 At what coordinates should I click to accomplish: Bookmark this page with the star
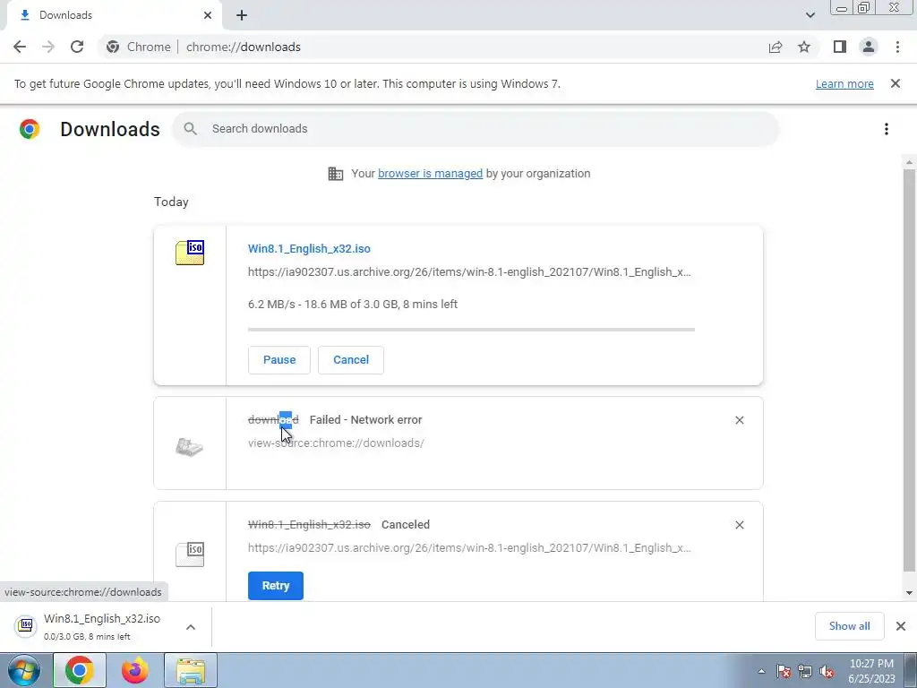pos(804,47)
